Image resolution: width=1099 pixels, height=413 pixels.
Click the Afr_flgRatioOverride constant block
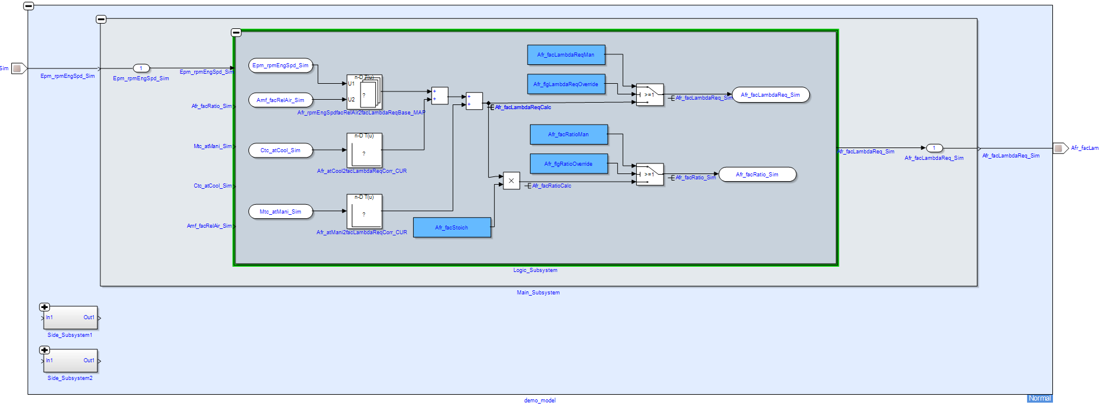point(568,164)
